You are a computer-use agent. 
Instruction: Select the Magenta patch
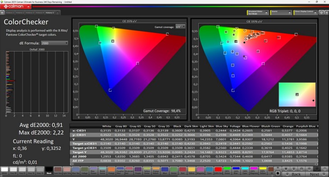pyautogui.click(x=201, y=171)
